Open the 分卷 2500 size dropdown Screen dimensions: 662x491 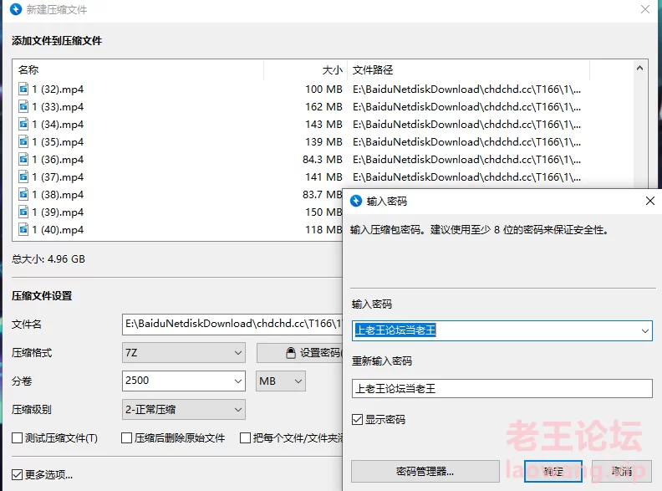coord(237,381)
